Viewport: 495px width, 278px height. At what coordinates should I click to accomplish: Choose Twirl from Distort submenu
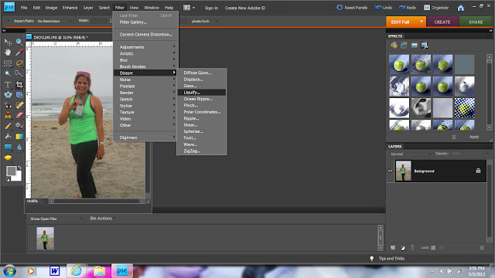pos(202,138)
